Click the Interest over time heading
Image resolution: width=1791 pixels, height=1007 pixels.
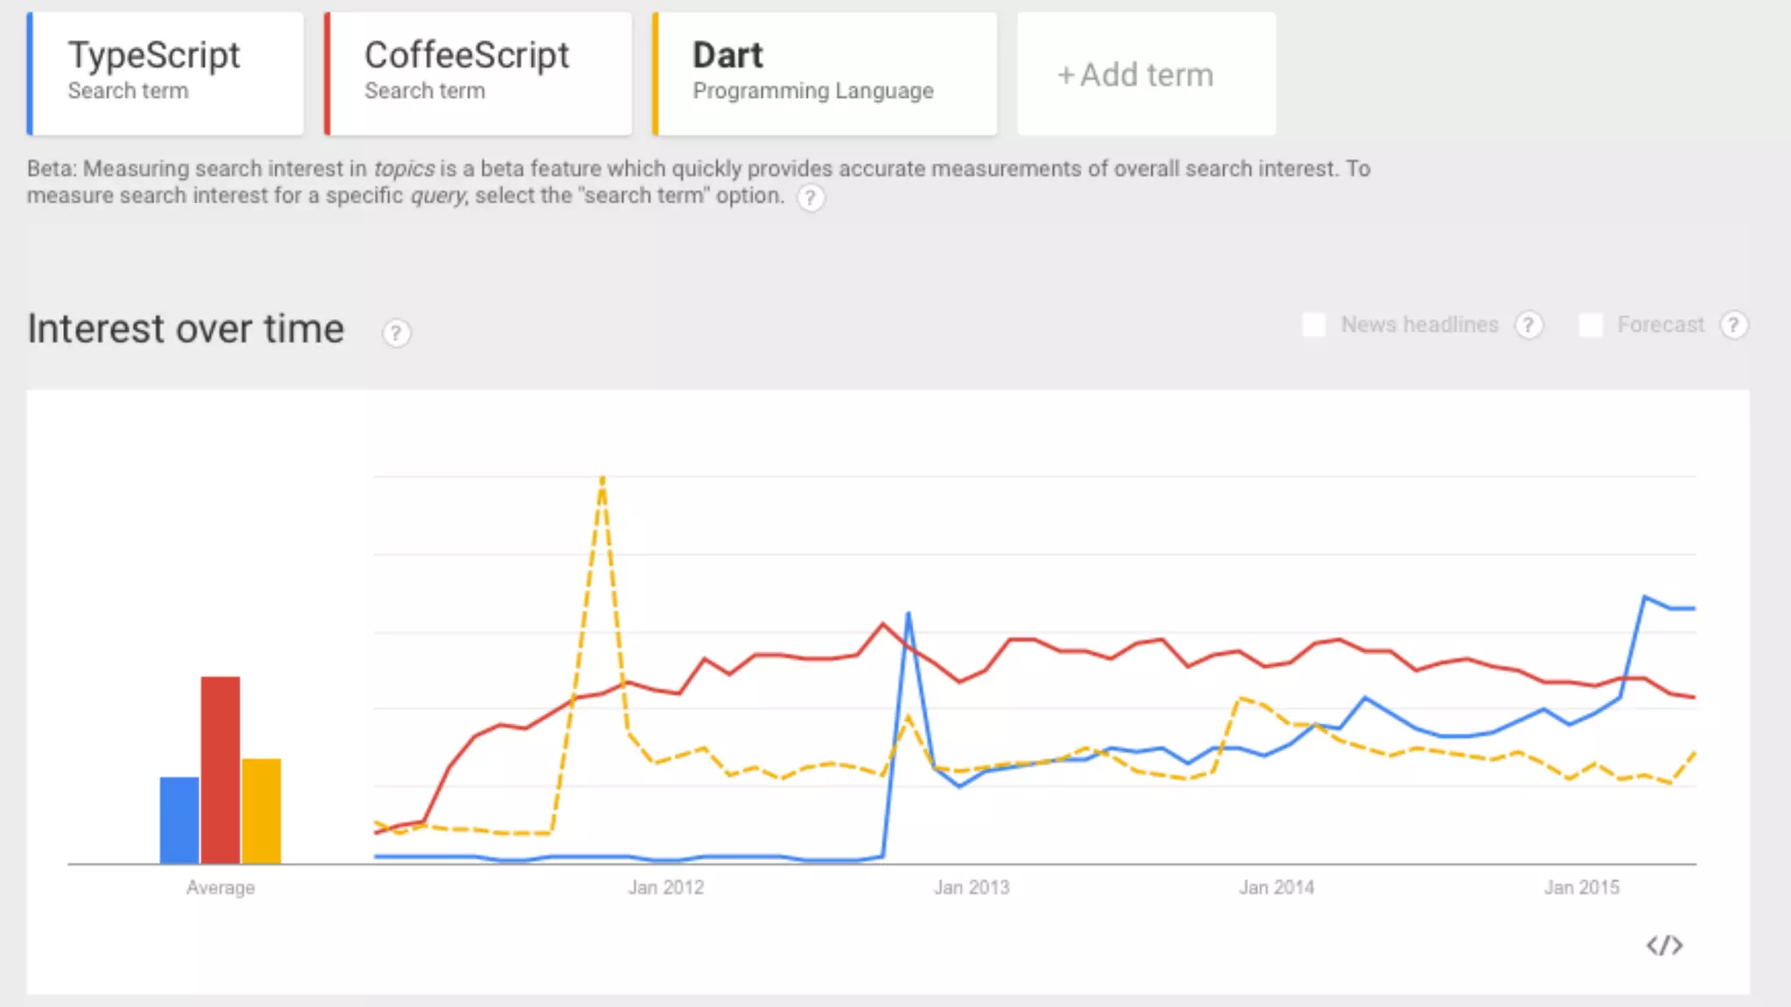coord(186,330)
